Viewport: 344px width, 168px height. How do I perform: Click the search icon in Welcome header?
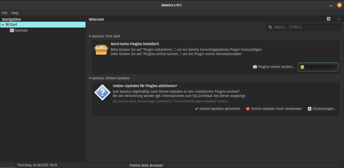(x=329, y=19)
